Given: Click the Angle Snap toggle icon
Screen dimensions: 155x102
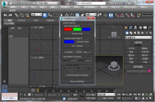Looking at the screenshot, I should point(122,15).
